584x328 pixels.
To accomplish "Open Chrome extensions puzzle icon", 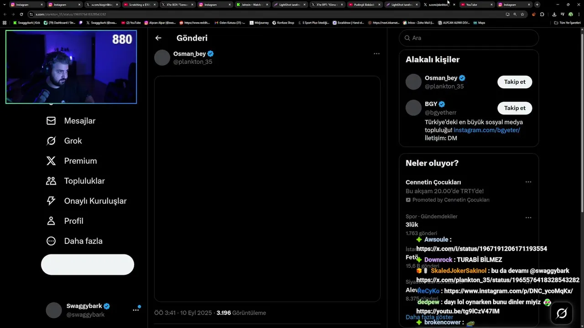I will click(542, 14).
